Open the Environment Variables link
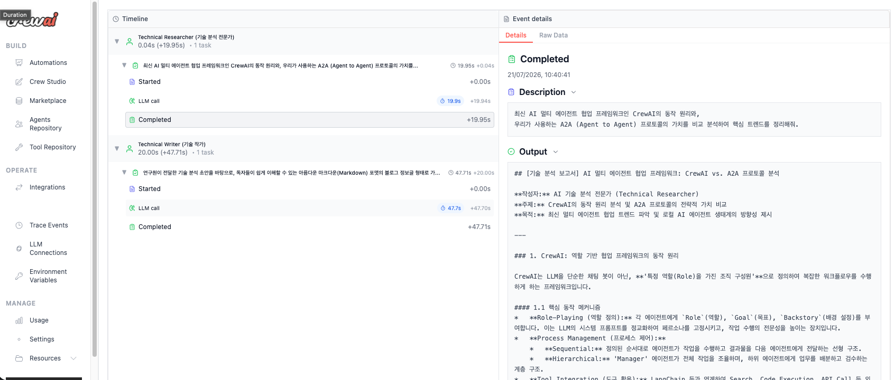 click(48, 276)
